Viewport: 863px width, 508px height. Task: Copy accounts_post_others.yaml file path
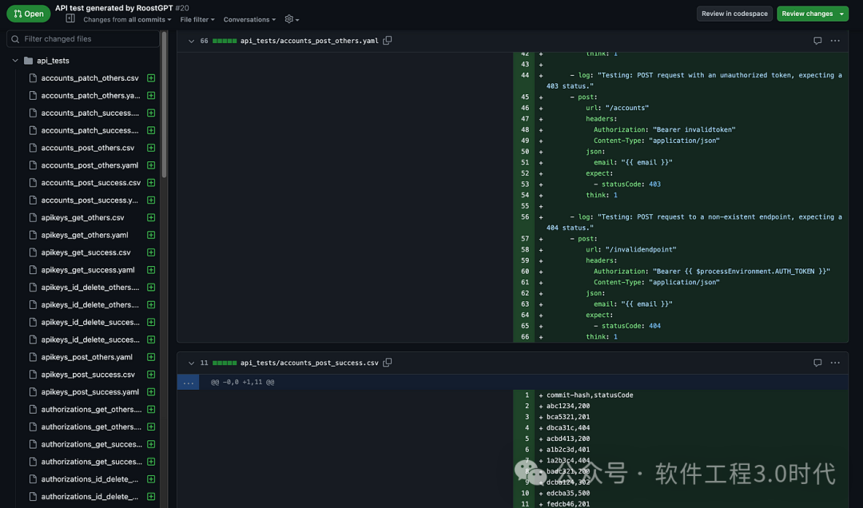coord(388,40)
